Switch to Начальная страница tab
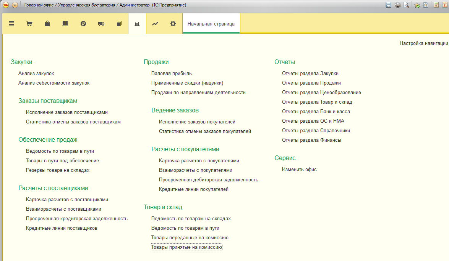 click(211, 24)
